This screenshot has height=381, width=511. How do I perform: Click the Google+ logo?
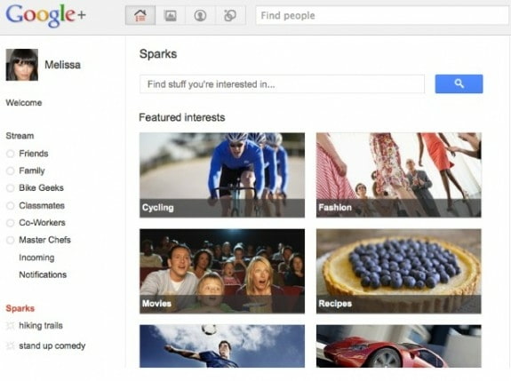(45, 16)
